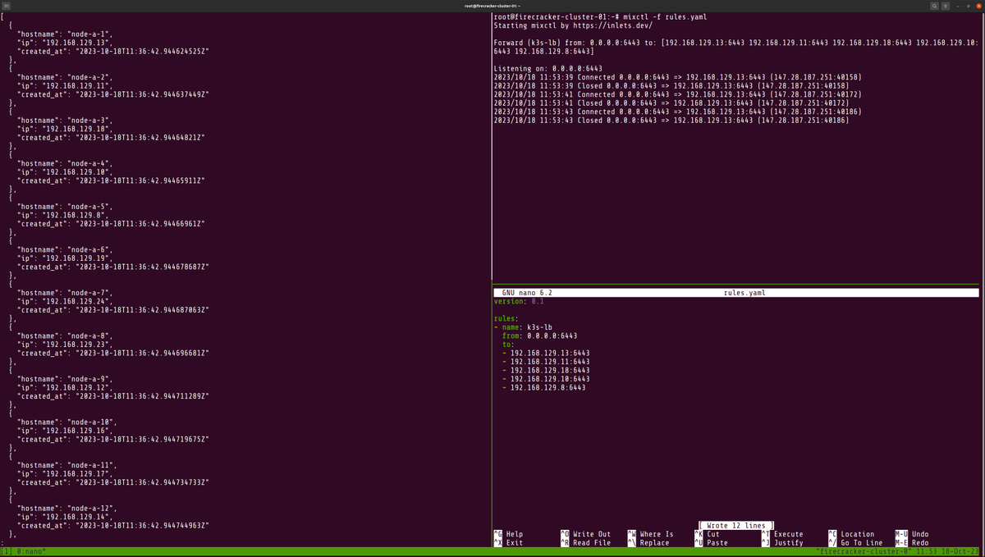The width and height of the screenshot is (985, 557).
Task: Click the 11:53:43 Connected log line
Action: pos(677,112)
